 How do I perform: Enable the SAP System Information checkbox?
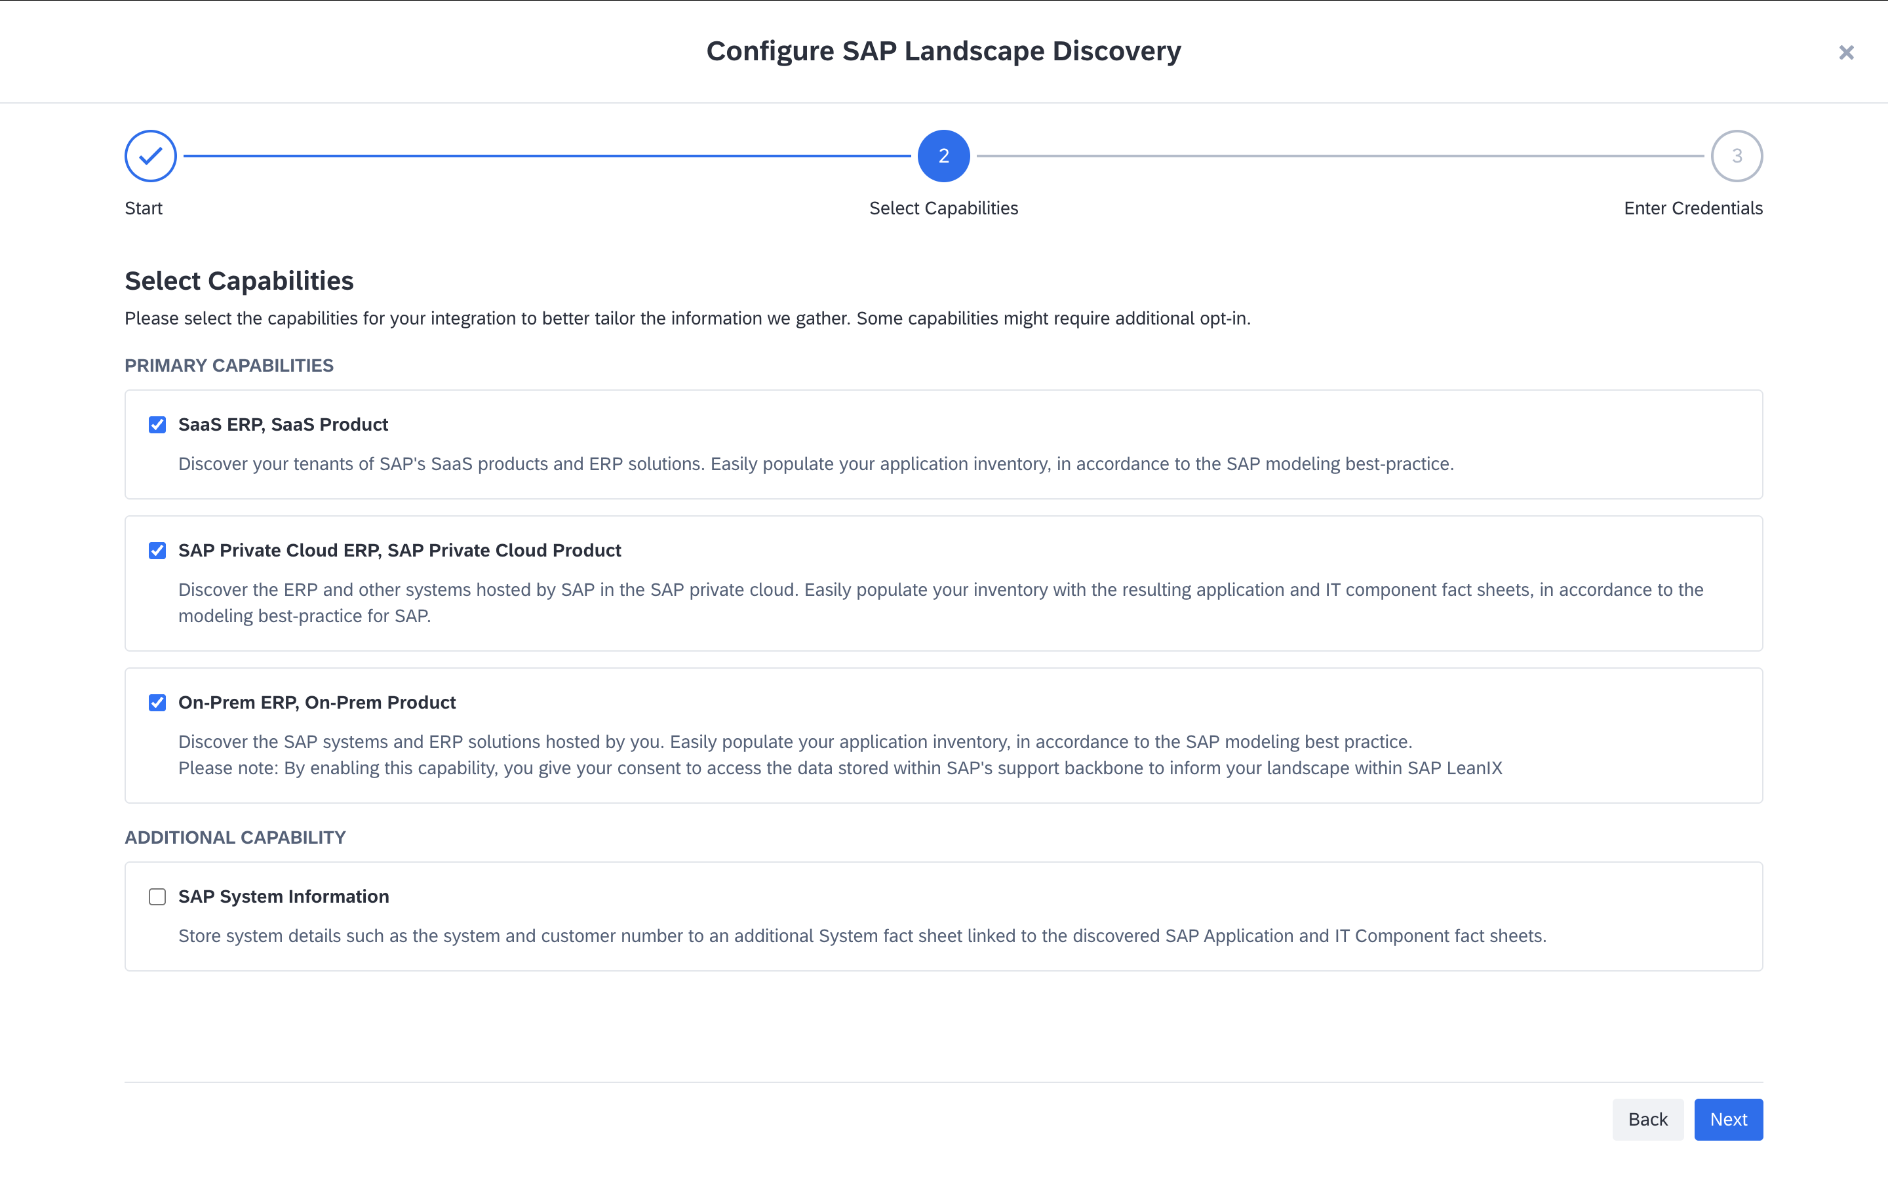[157, 897]
